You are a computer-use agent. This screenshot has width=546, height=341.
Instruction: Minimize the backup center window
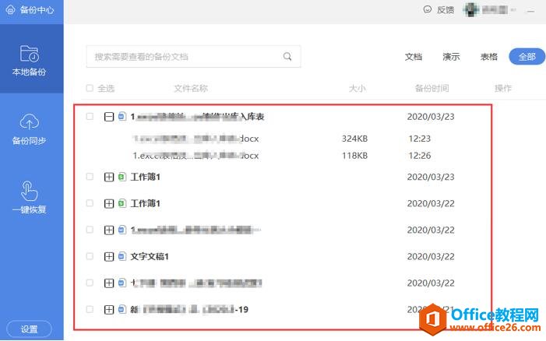point(530,10)
